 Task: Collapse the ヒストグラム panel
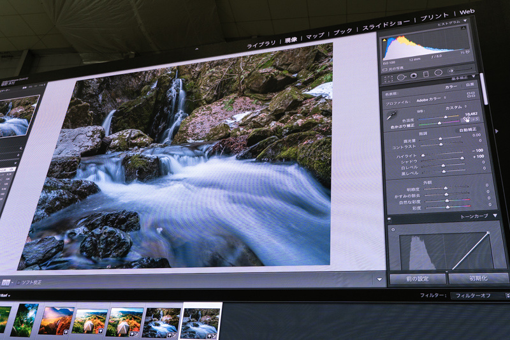(x=465, y=20)
